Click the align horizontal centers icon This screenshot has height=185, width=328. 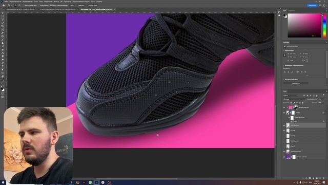[x=289, y=72]
